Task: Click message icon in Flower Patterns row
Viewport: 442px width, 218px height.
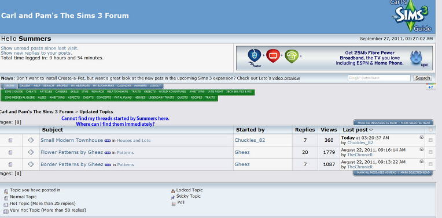Action: tap(31, 152)
